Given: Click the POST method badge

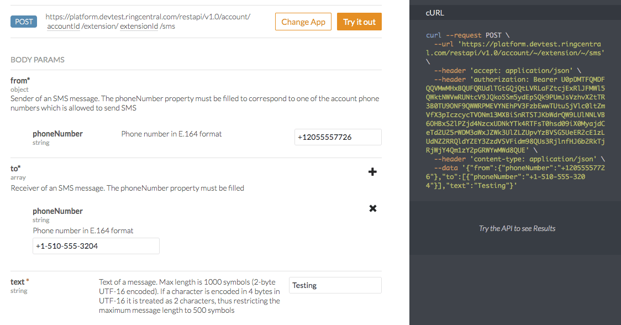Looking at the screenshot, I should coord(24,22).
